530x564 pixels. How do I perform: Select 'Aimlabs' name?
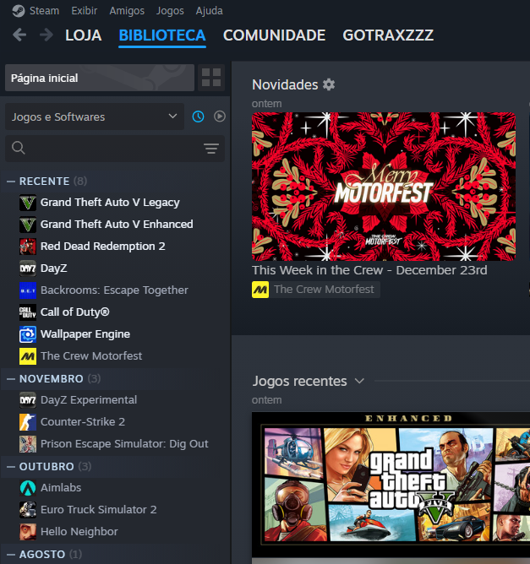(x=61, y=488)
